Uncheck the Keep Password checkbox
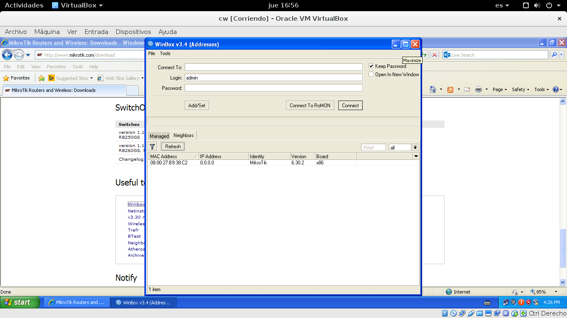Image resolution: width=567 pixels, height=318 pixels. (x=371, y=66)
